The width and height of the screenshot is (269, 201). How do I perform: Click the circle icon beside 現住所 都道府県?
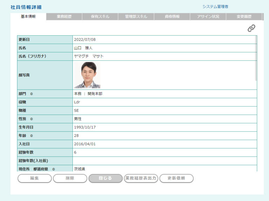point(54,169)
